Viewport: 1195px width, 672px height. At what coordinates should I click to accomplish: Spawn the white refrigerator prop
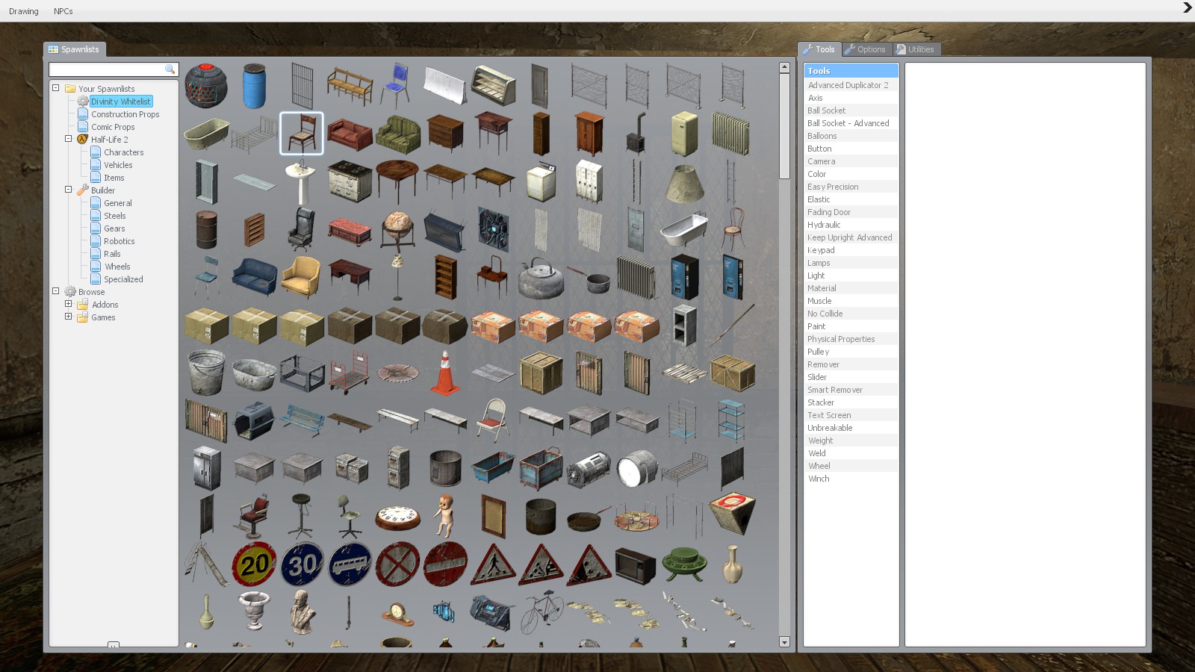(684, 134)
